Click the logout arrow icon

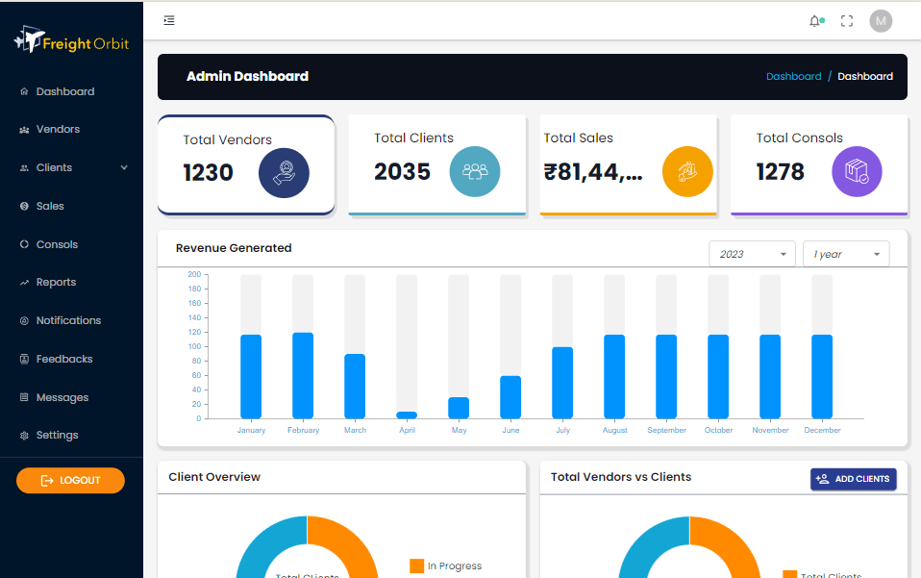tap(47, 481)
